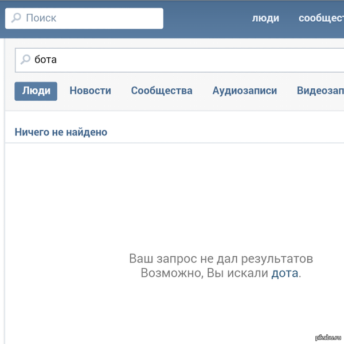The width and height of the screenshot is (344, 344).
Task: Click the suggested query link 'дота'
Action: pyautogui.click(x=285, y=273)
